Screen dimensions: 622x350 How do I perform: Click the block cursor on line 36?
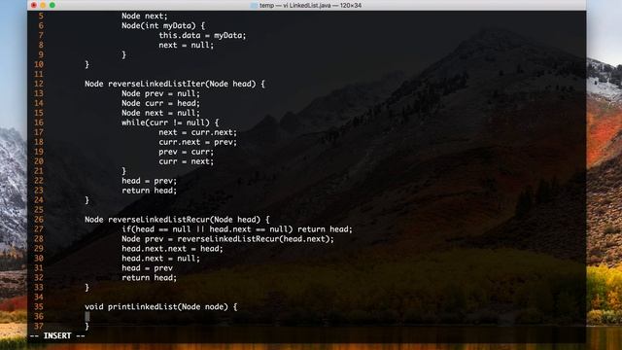87,316
